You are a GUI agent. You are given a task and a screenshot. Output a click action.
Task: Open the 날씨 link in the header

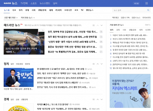pos(55,3)
